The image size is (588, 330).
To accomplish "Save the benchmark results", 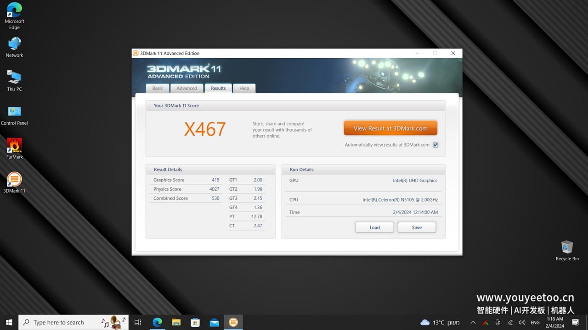I will point(416,227).
